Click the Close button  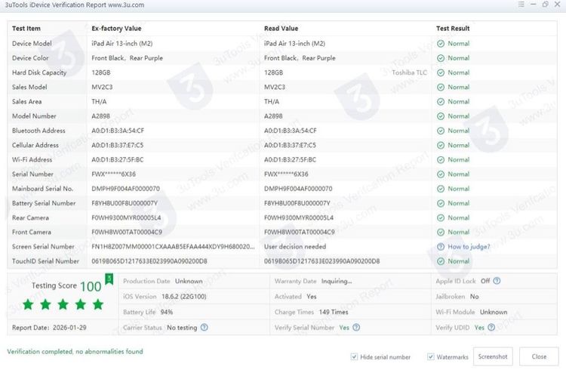pos(539,356)
